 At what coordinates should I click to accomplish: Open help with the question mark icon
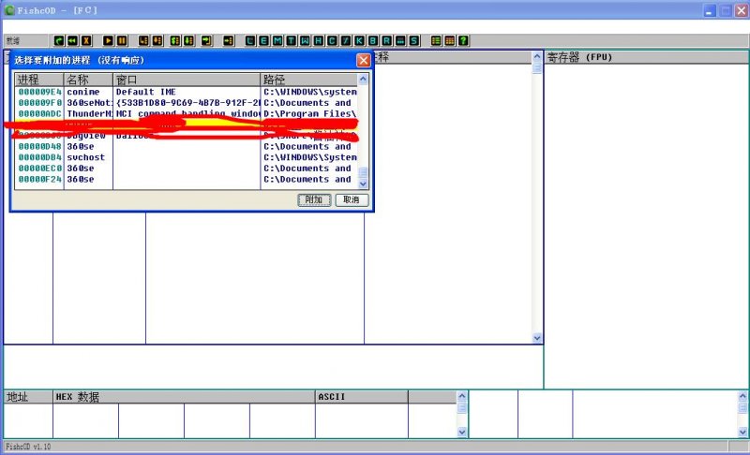click(463, 40)
